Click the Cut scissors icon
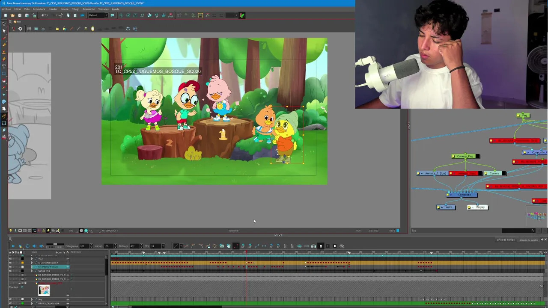This screenshot has height=308, width=548. 61,15
